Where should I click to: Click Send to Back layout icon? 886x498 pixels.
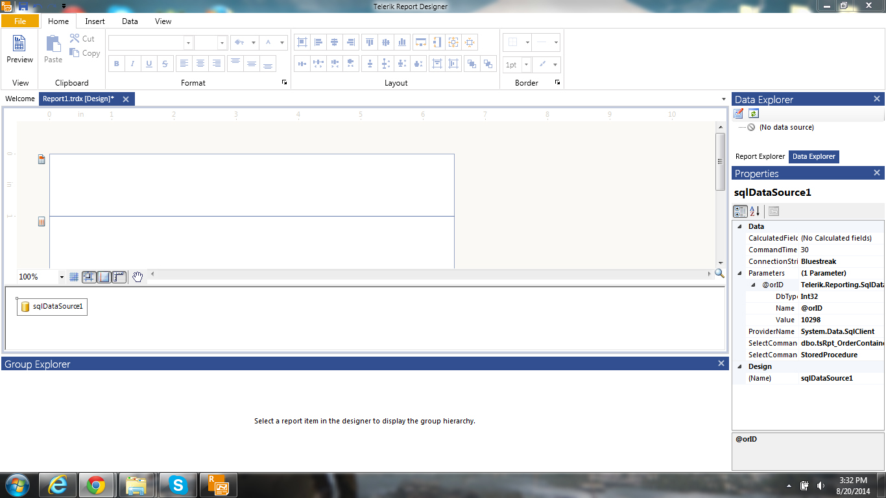click(487, 64)
